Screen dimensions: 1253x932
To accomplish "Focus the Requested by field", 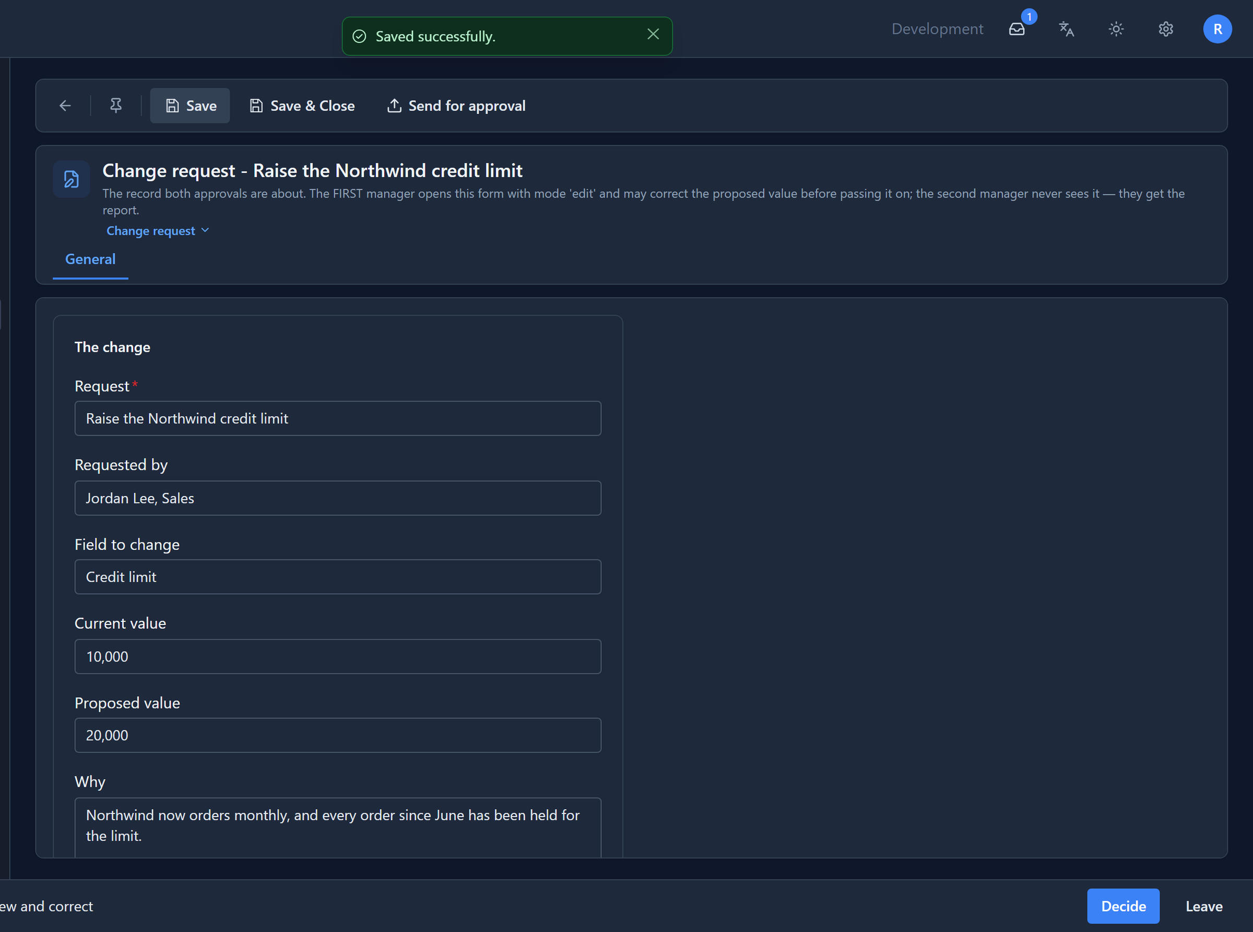I will (x=338, y=498).
